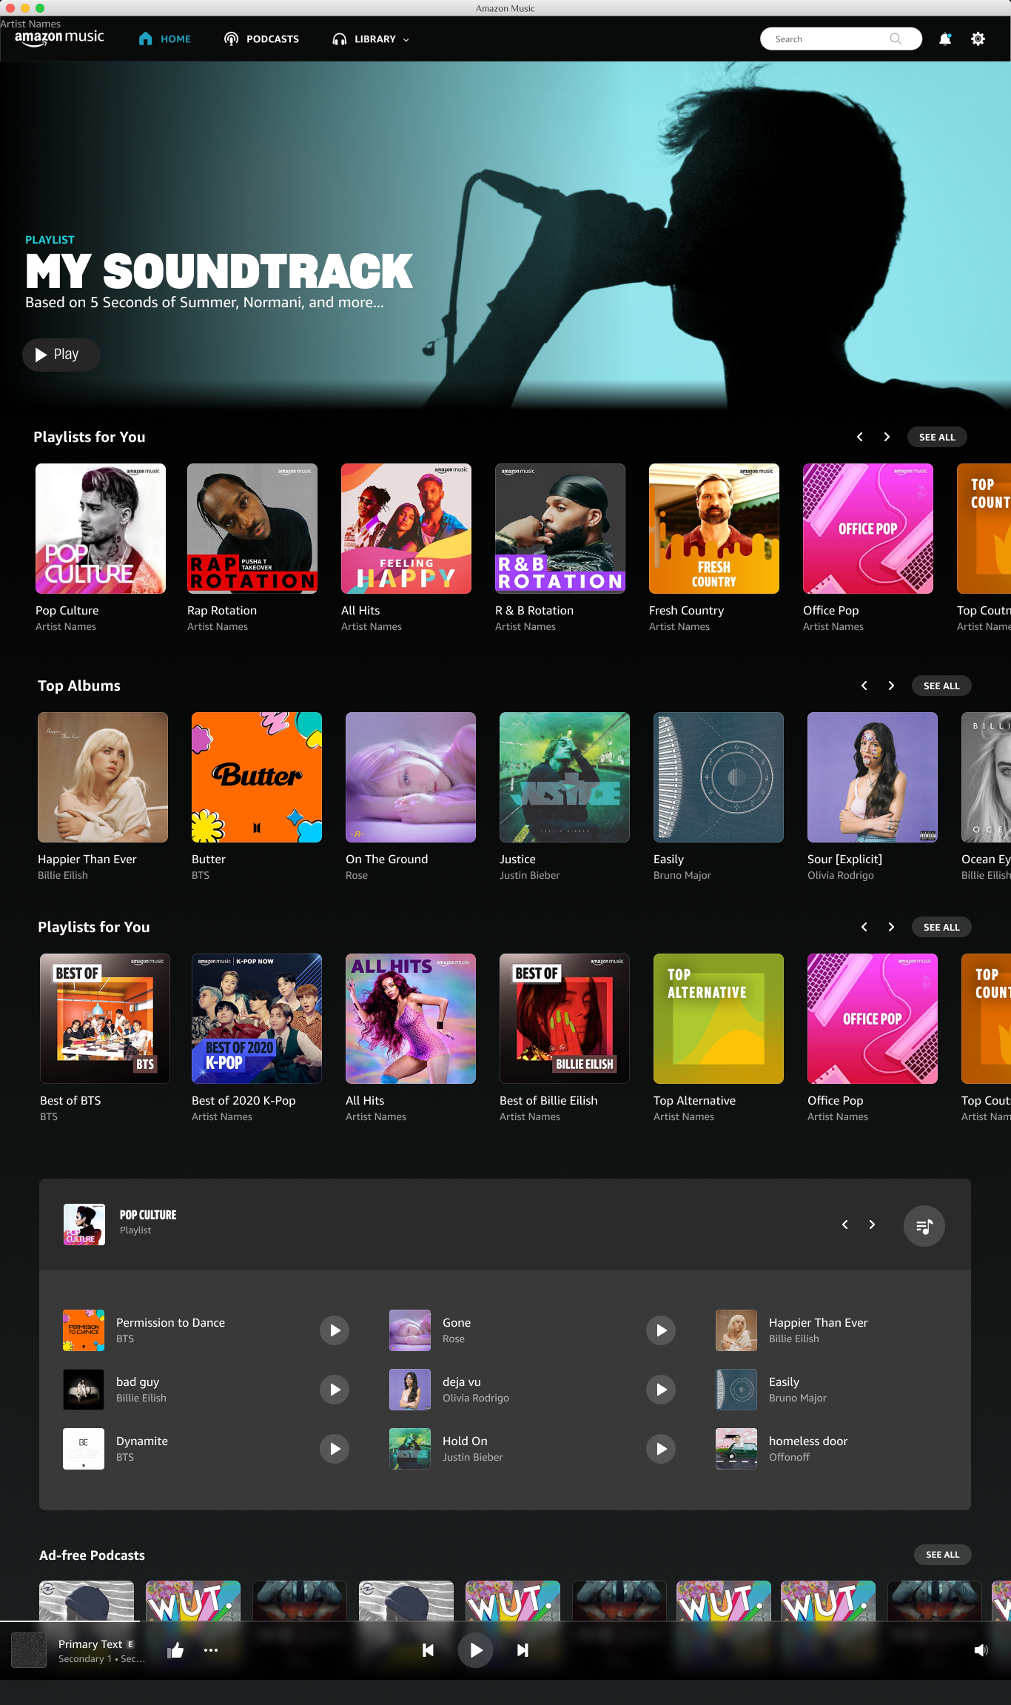
Task: Open the Sour [Explicit] album cover
Action: (873, 777)
